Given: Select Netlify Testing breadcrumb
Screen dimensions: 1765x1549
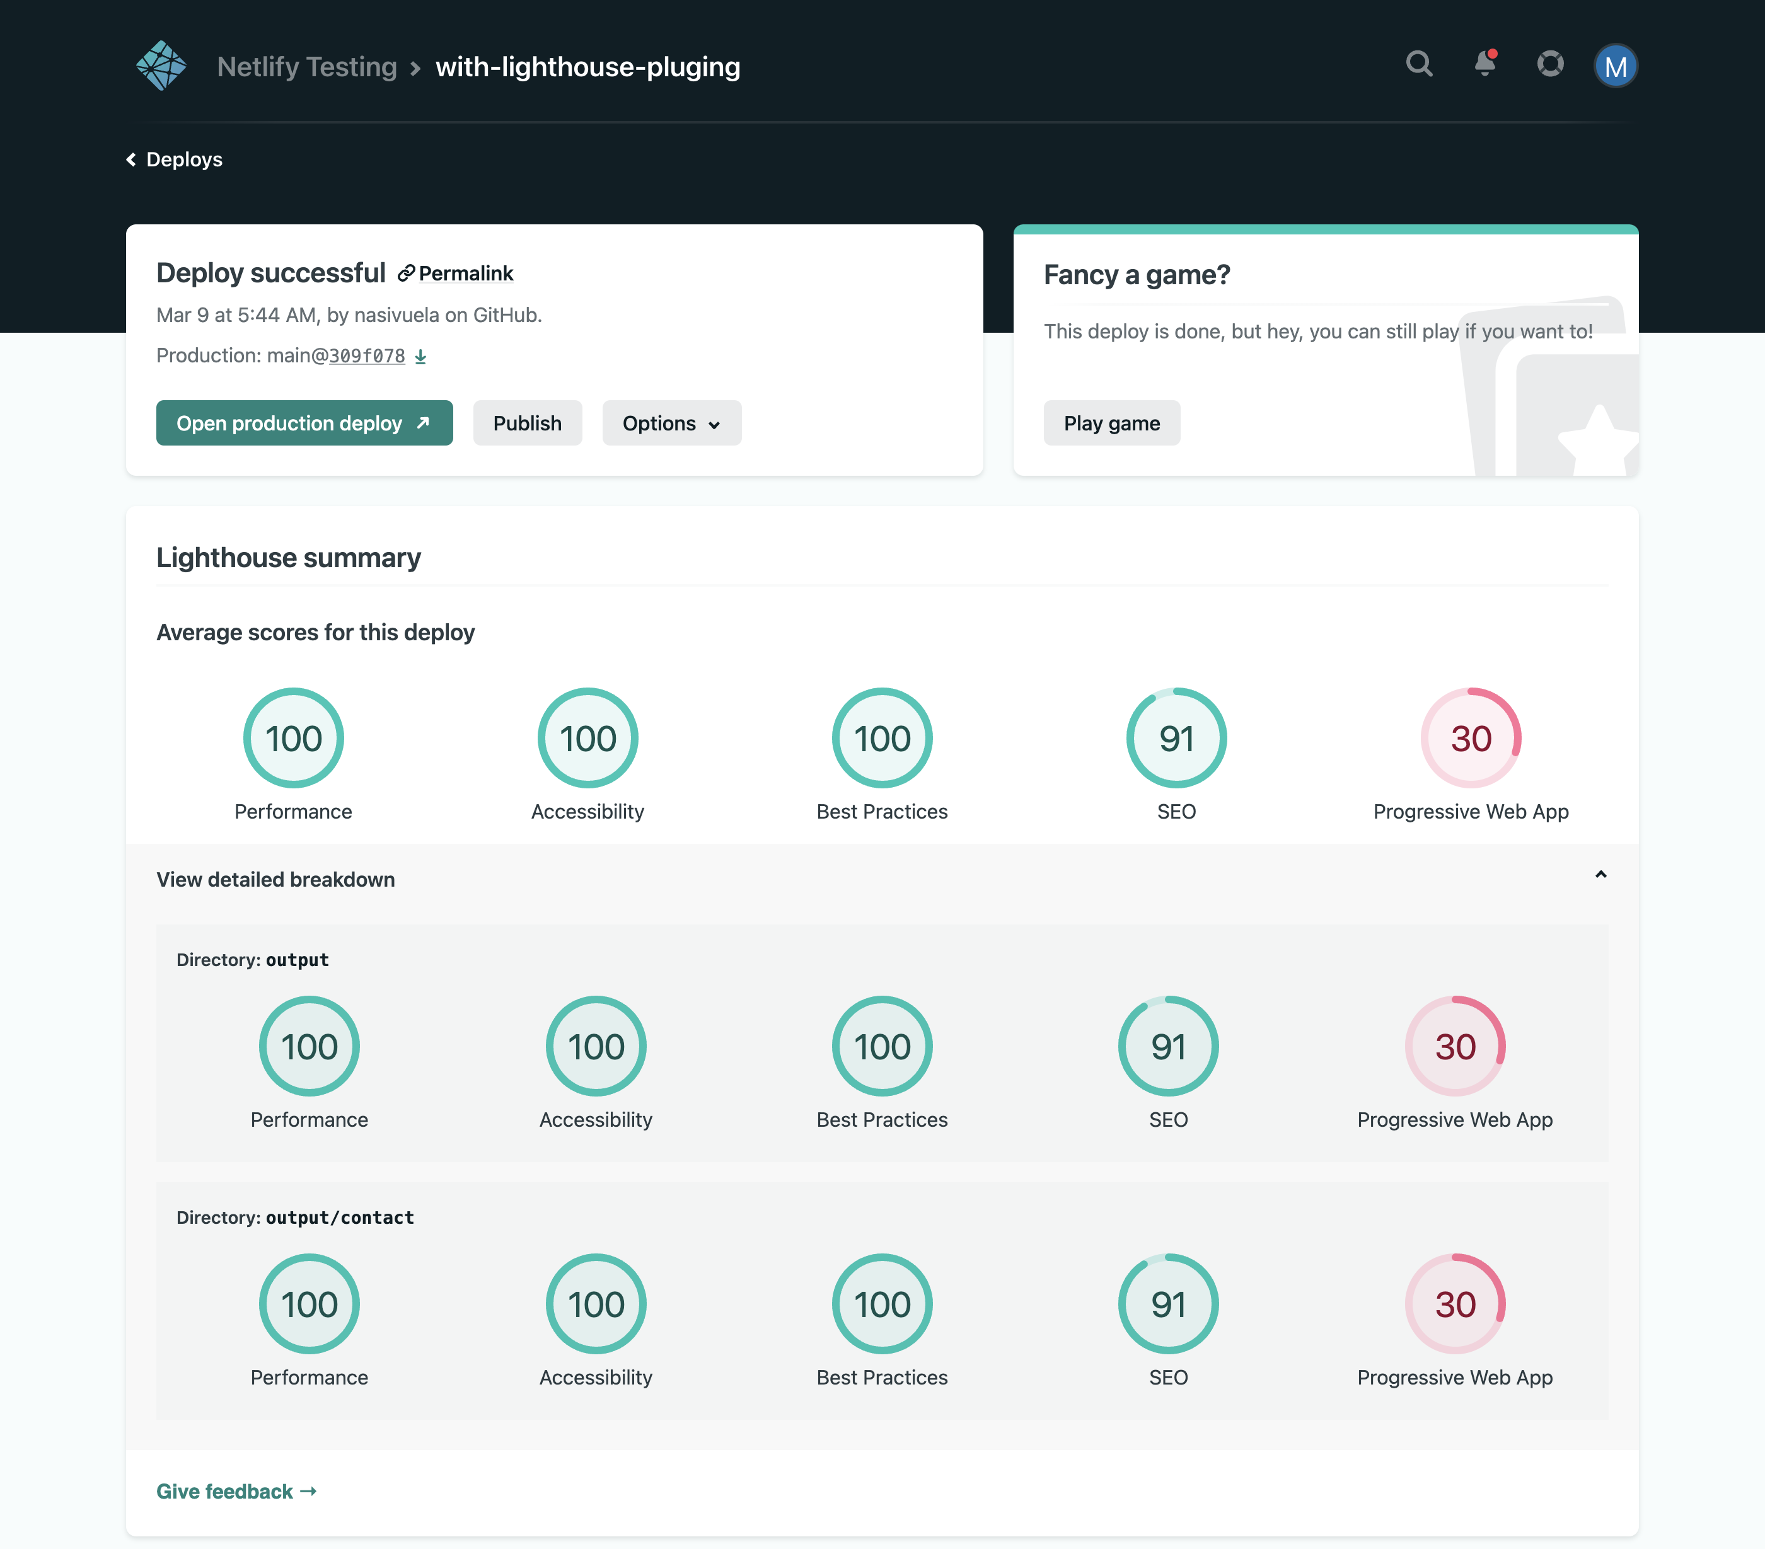Looking at the screenshot, I should (x=306, y=66).
